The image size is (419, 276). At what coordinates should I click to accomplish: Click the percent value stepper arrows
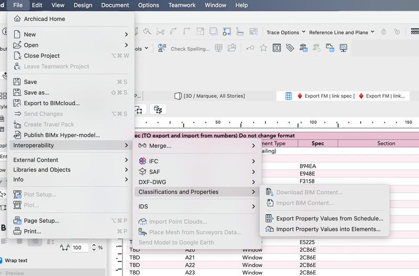pyautogui.click(x=94, y=247)
